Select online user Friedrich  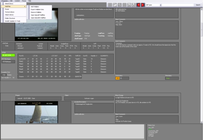tap(151, 134)
